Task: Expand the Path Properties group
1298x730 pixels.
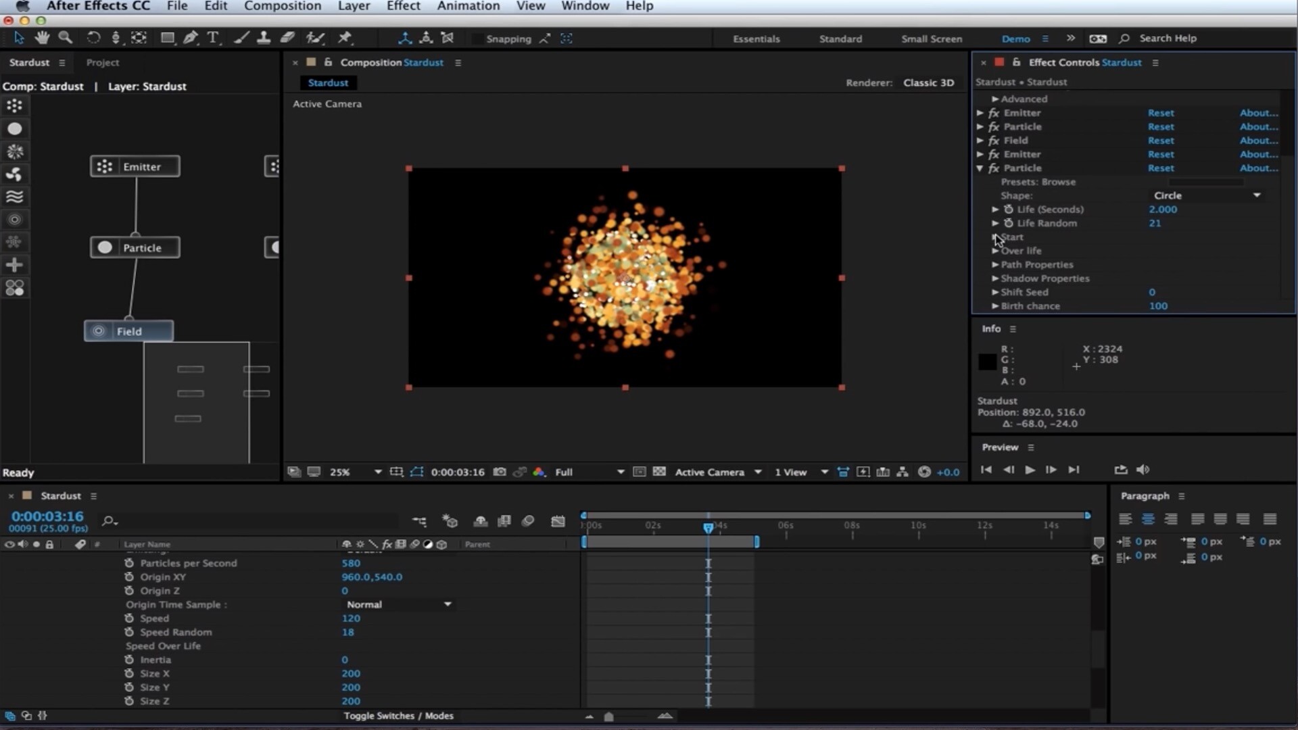Action: click(x=995, y=265)
